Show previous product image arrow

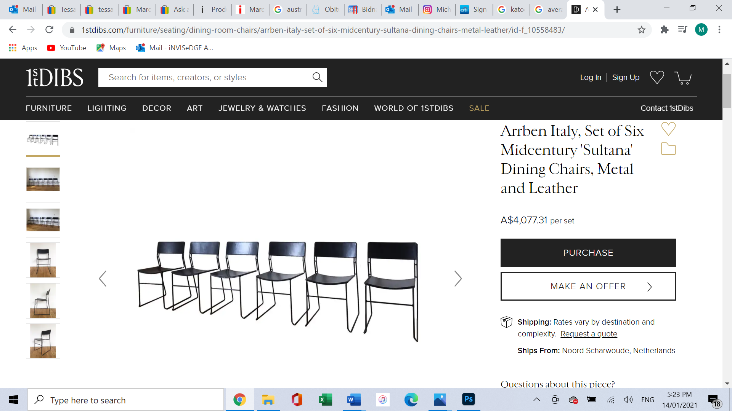(103, 279)
